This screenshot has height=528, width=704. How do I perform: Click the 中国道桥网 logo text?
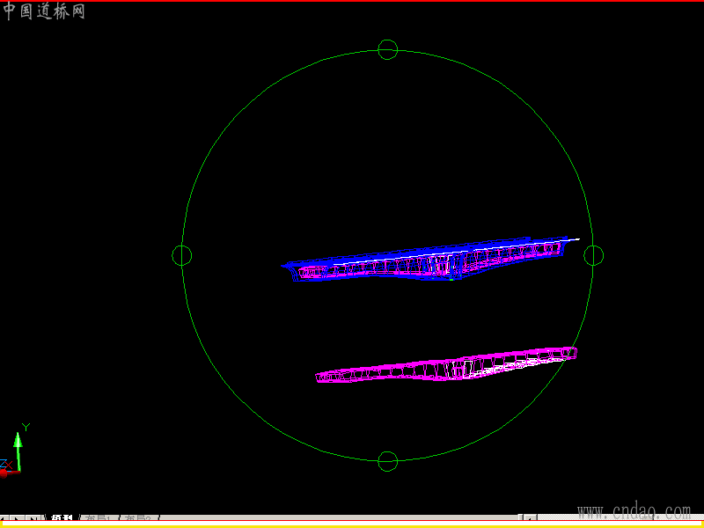[43, 11]
